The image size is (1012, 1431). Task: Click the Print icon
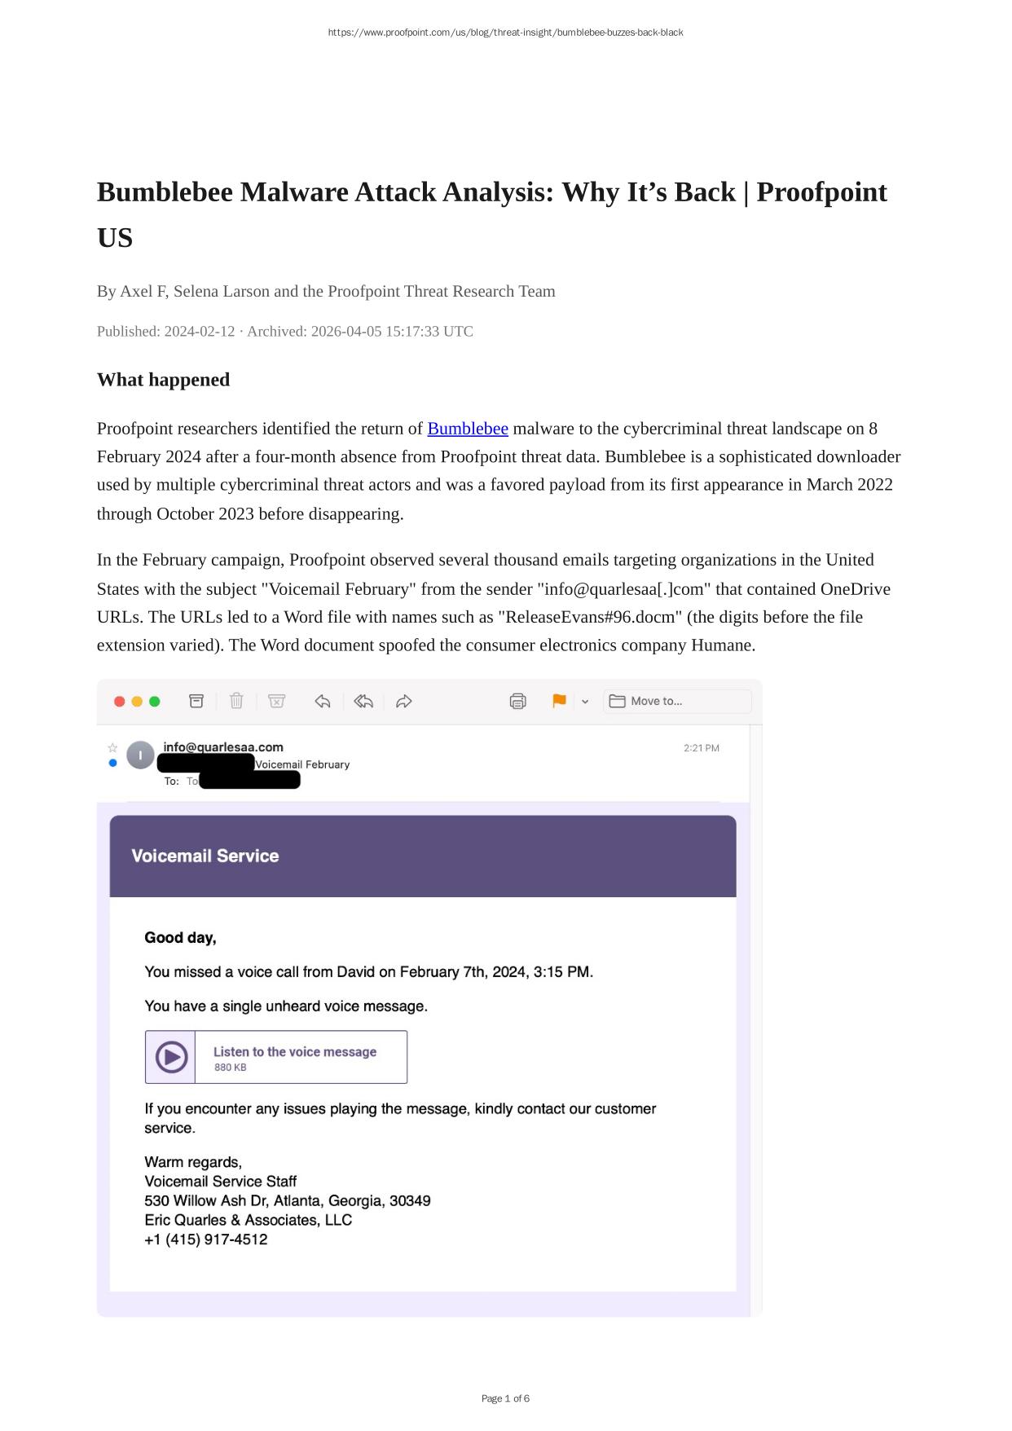coord(517,701)
